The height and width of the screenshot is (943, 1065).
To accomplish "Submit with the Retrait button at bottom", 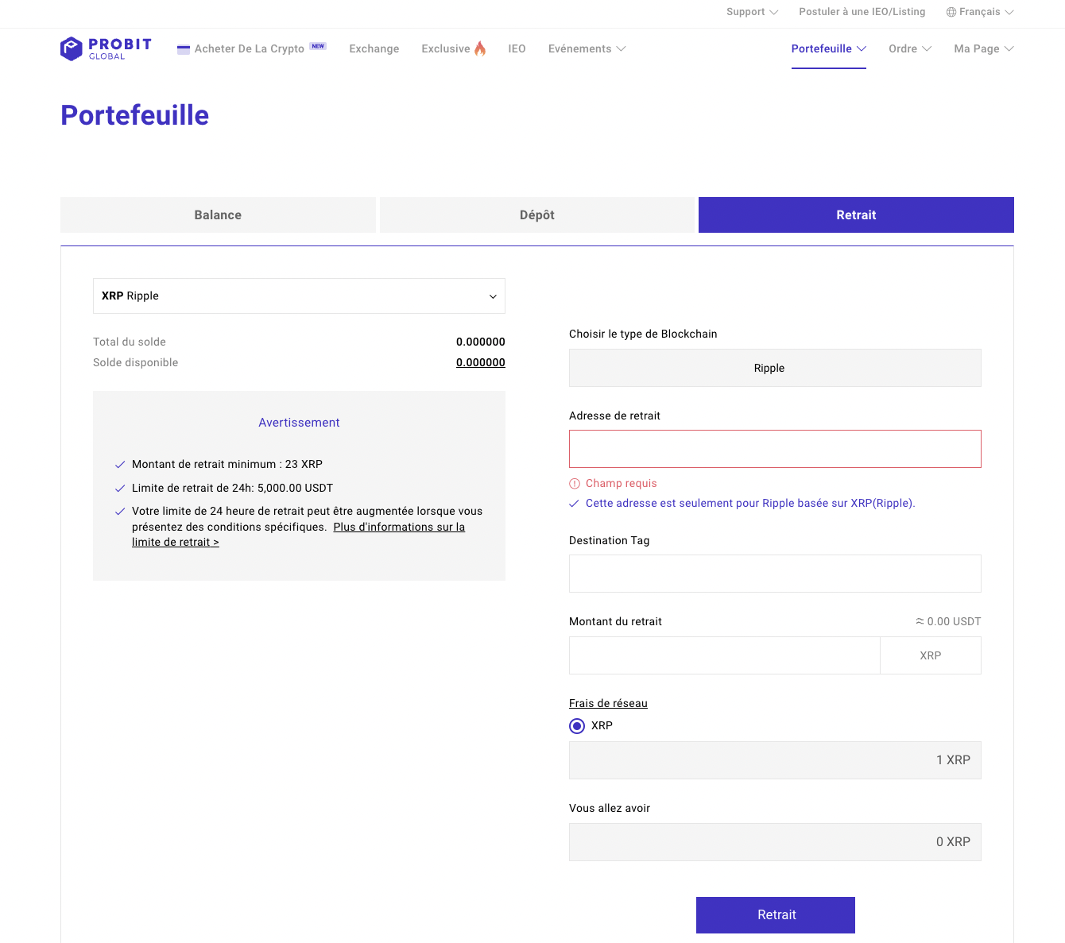I will (x=776, y=915).
